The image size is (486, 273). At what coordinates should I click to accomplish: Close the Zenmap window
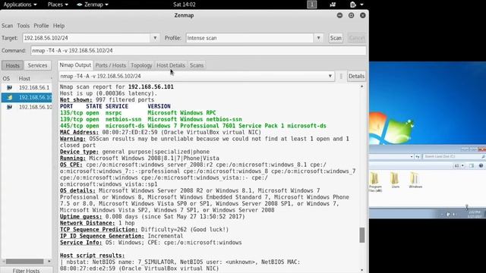(x=363, y=15)
